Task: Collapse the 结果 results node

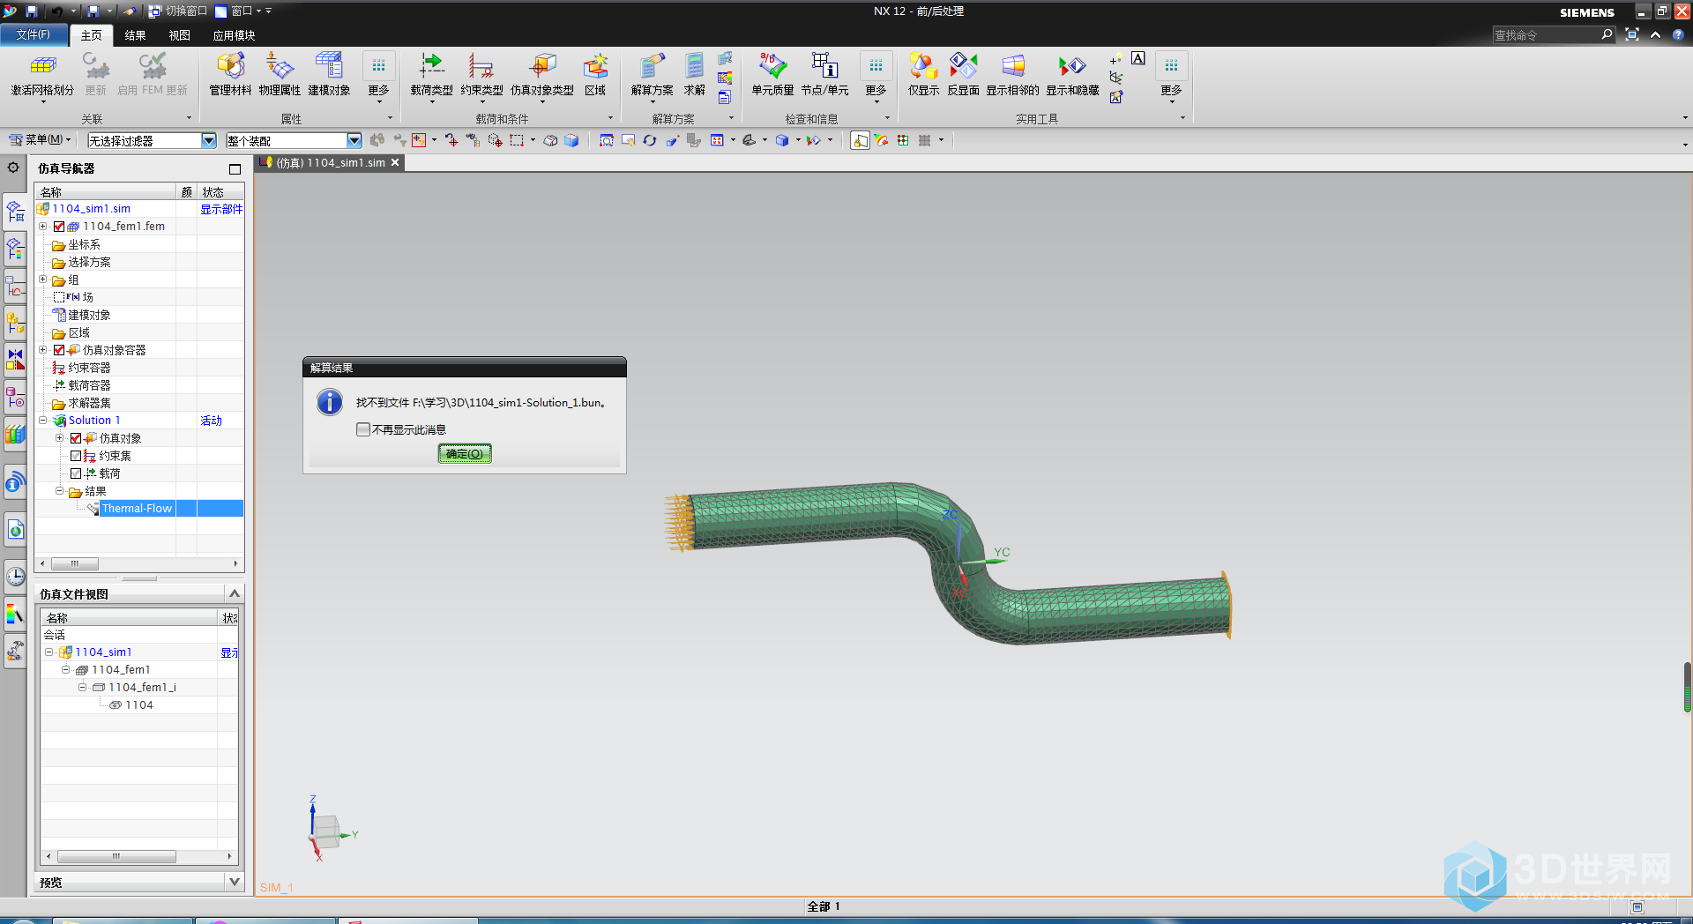Action: (59, 491)
